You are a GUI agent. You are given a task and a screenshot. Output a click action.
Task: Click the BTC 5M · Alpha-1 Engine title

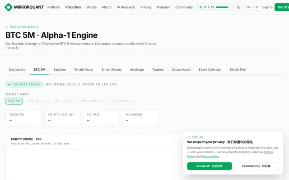tap(51, 35)
